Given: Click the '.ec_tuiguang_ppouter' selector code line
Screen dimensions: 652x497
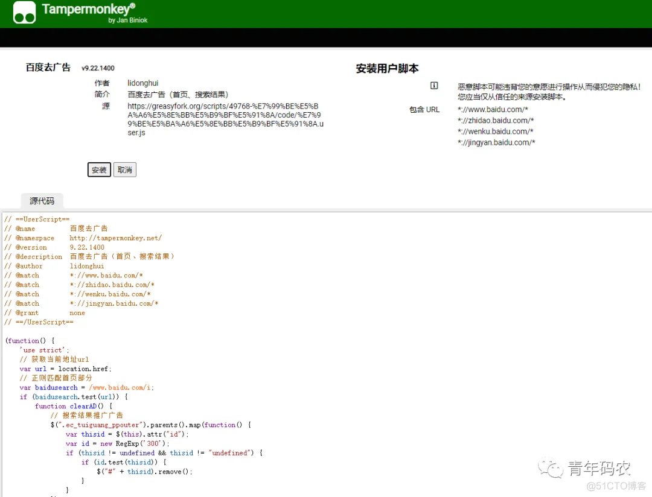Looking at the screenshot, I should [x=151, y=425].
